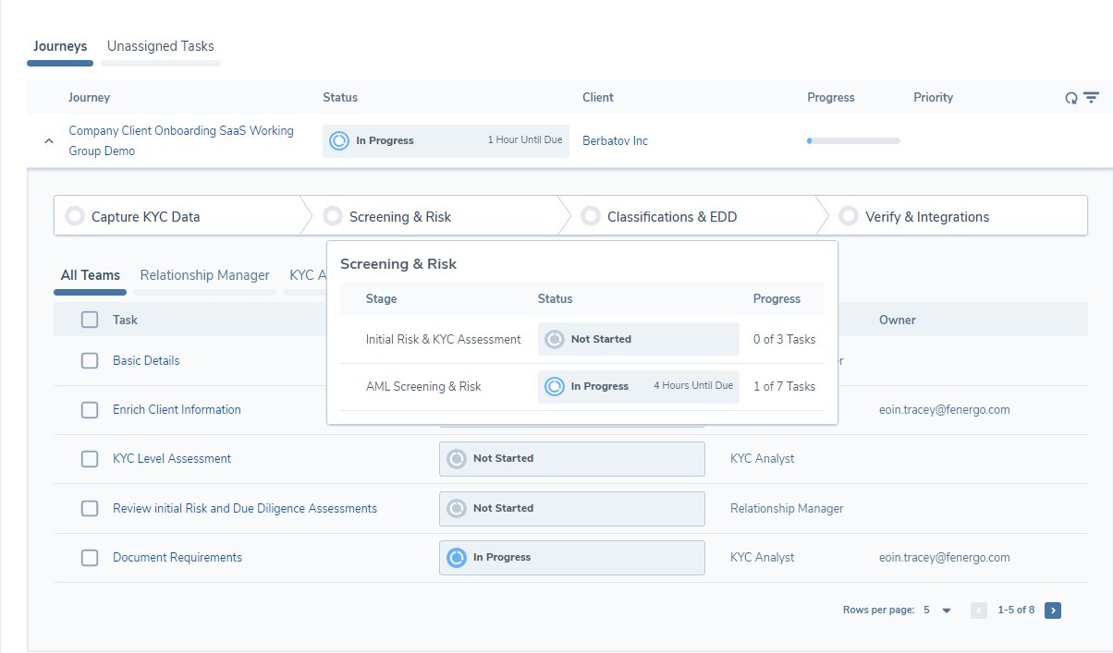The height and width of the screenshot is (653, 1113).
Task: Open the Rows per page dropdown
Action: pyautogui.click(x=946, y=611)
